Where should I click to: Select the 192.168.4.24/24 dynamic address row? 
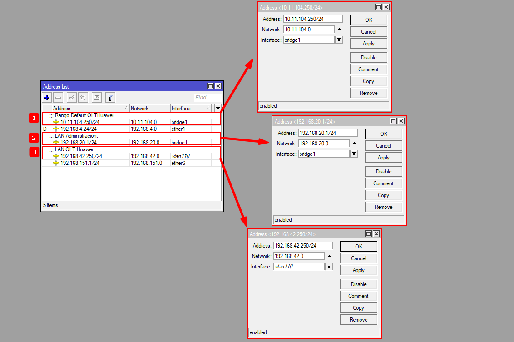point(78,129)
